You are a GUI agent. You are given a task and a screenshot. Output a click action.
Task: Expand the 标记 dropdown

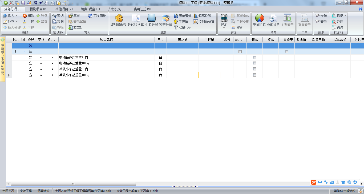click(x=345, y=16)
